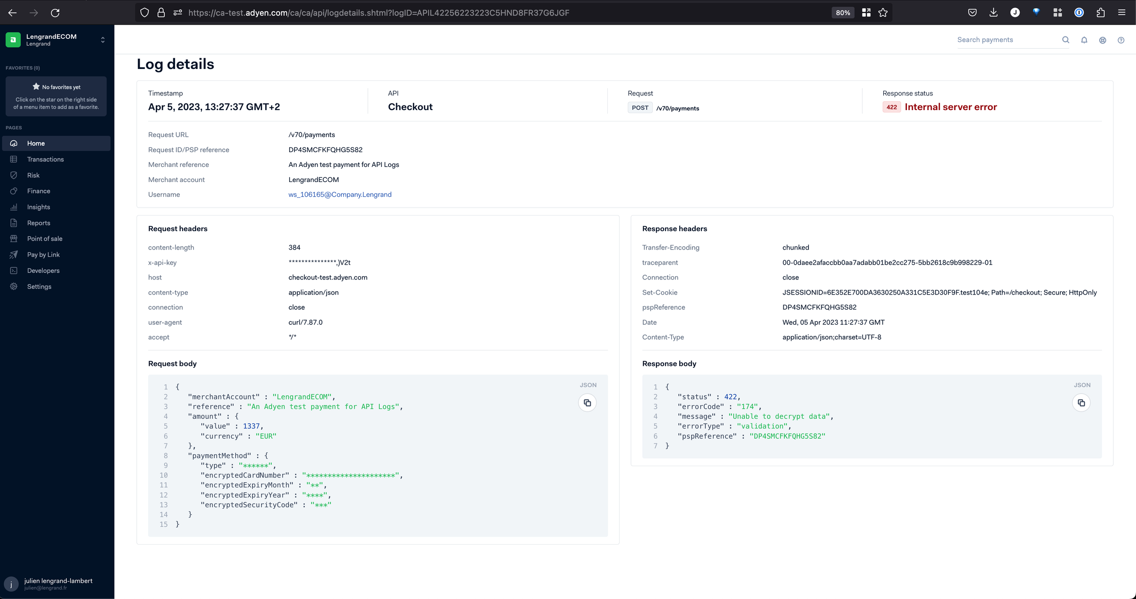
Task: Open the Insights page
Action: pos(38,207)
